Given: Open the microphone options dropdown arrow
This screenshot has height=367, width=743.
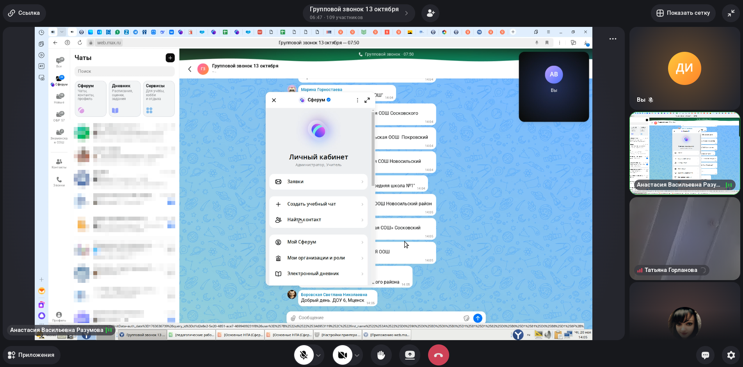Looking at the screenshot, I should [318, 355].
